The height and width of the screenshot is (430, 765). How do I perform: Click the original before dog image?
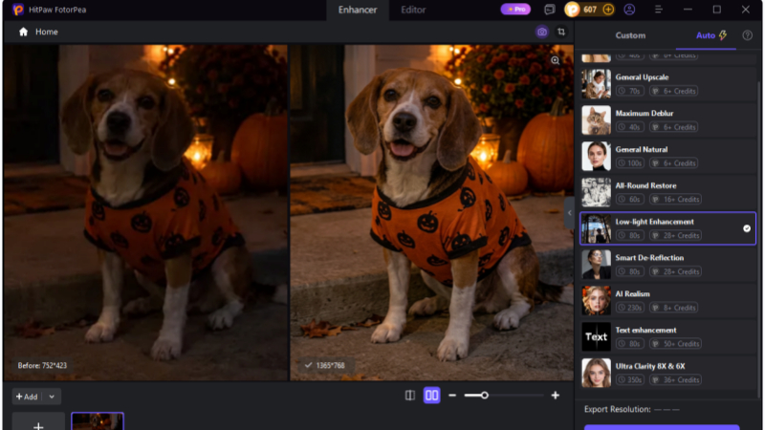coord(146,212)
